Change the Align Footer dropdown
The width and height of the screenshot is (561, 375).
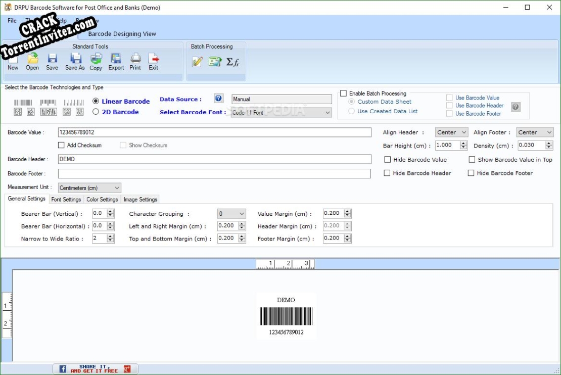point(535,132)
